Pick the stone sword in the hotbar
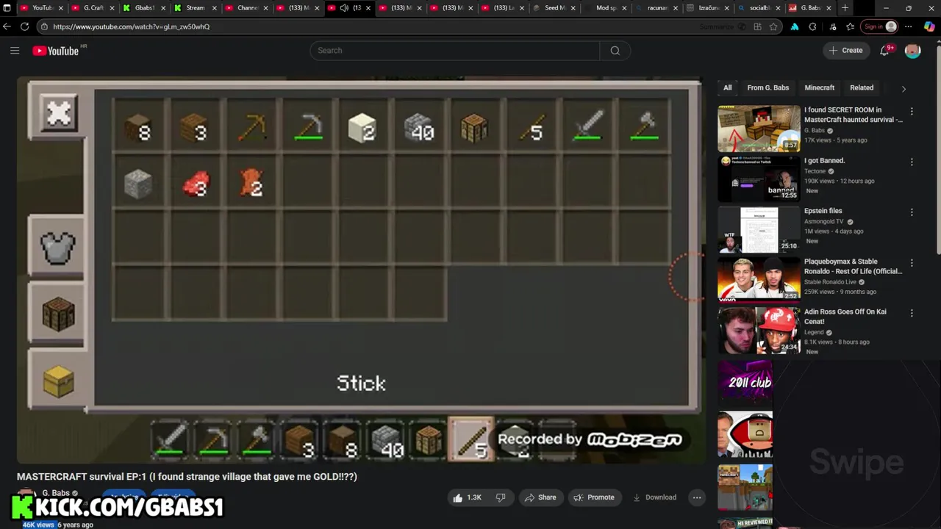Screen dimensions: 941x529 [x=171, y=440]
